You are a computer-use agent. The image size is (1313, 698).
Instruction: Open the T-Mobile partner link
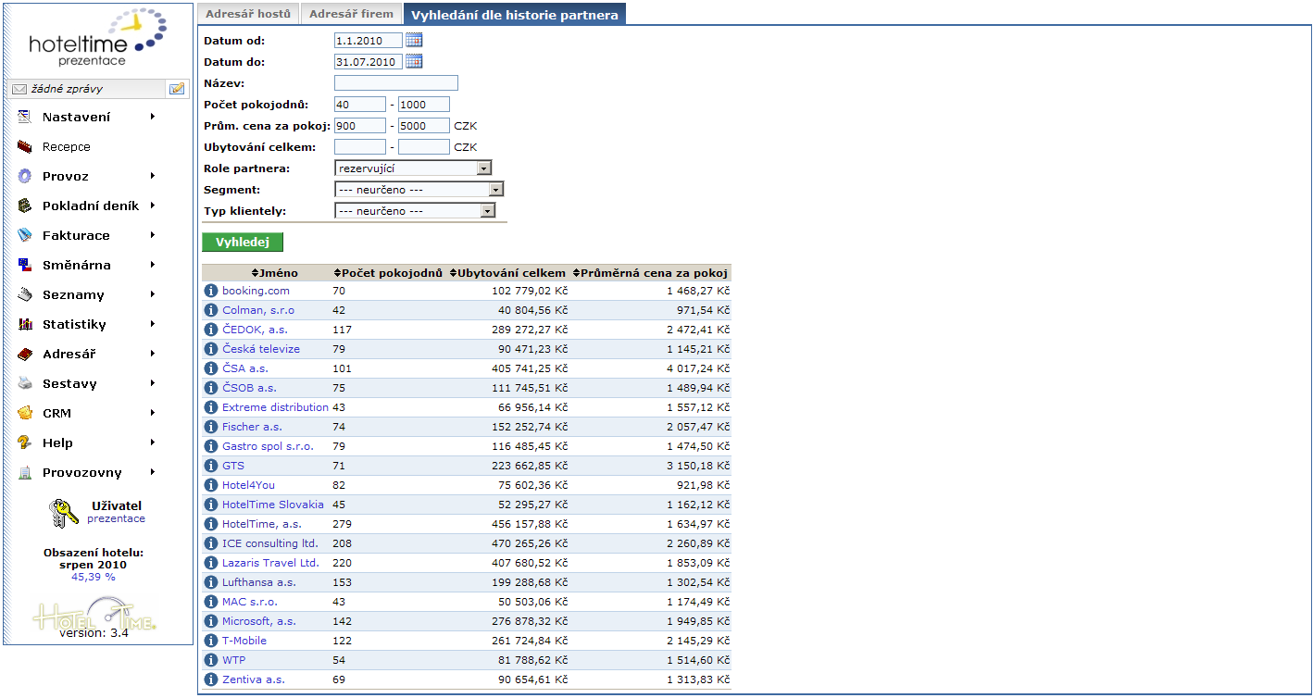tap(244, 641)
